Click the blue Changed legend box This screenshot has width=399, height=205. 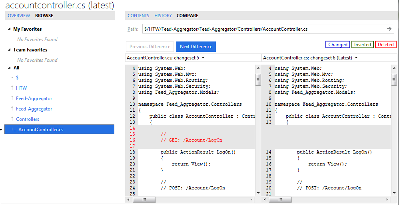point(338,45)
